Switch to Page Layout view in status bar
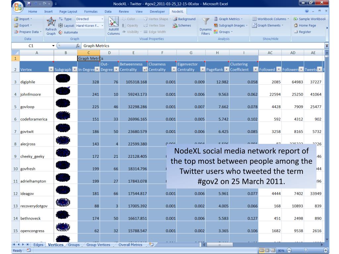This screenshot has width=339, height=254. click(x=267, y=250)
